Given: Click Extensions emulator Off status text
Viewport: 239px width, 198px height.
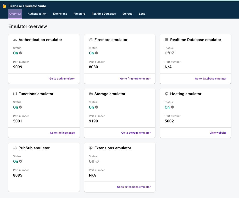Looking at the screenshot, I should (x=92, y=161).
